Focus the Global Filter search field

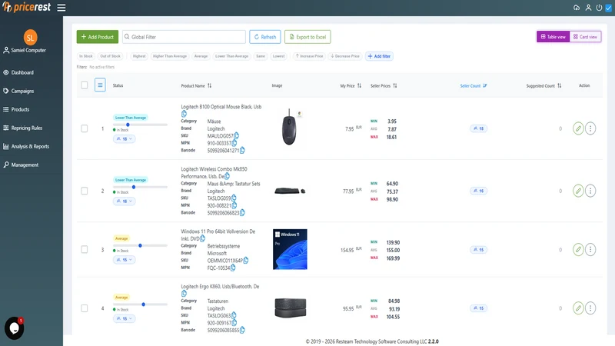[184, 37]
